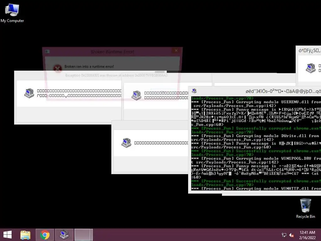Open the clock showing 12:41 AM
Viewport: 321px width, 241px height.
307,233
